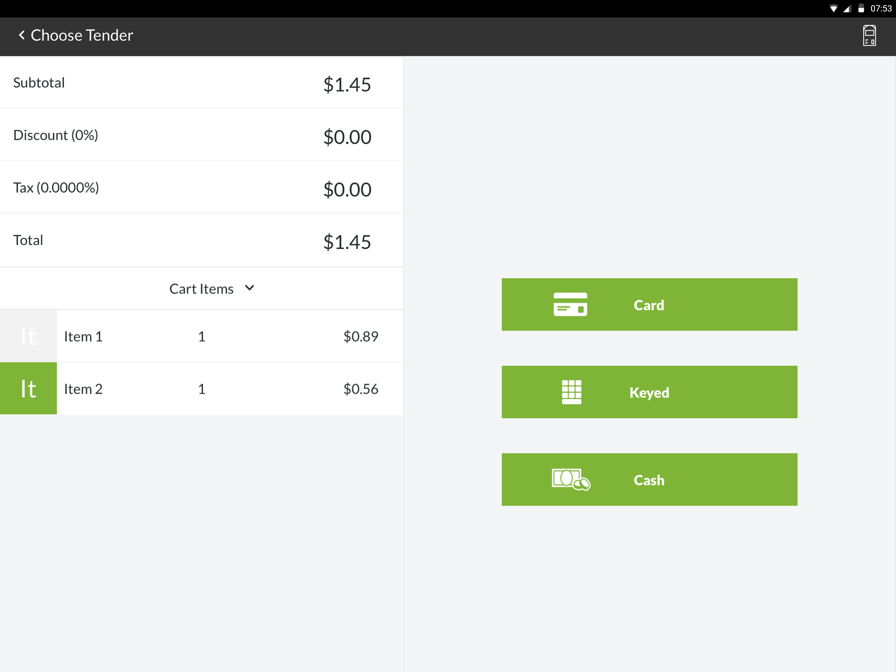Collapse the Cart Items chevron
This screenshot has width=896, height=672.
[x=250, y=288]
